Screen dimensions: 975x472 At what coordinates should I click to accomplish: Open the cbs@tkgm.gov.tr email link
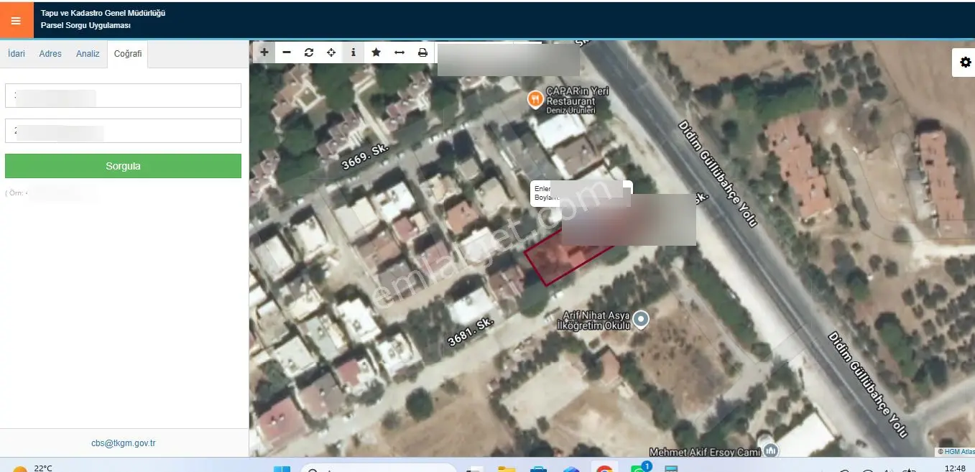pyautogui.click(x=124, y=443)
